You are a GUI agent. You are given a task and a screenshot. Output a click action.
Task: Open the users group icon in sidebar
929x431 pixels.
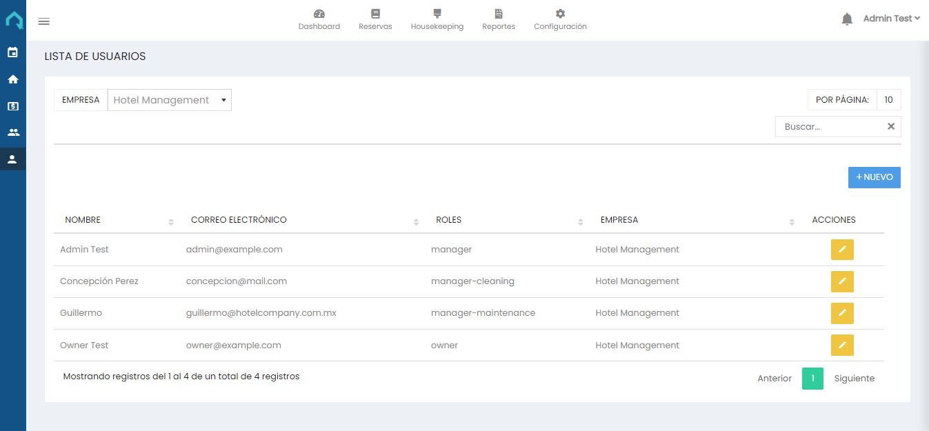12,132
